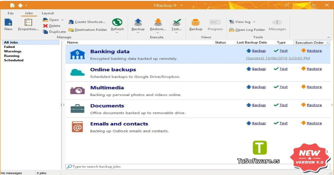Filter by Warnings jobs
Image resolution: width=334 pixels, height=175 pixels.
coord(13,51)
